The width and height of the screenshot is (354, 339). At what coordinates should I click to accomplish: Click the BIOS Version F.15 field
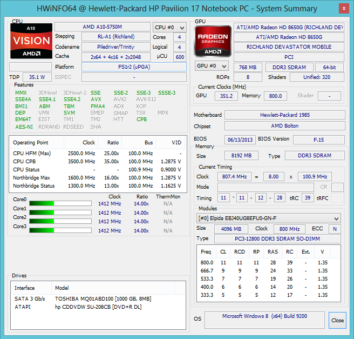[318, 139]
